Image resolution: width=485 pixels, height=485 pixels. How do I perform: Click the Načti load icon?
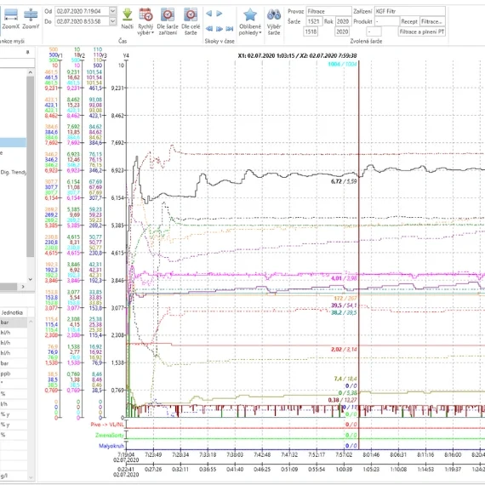(x=127, y=20)
